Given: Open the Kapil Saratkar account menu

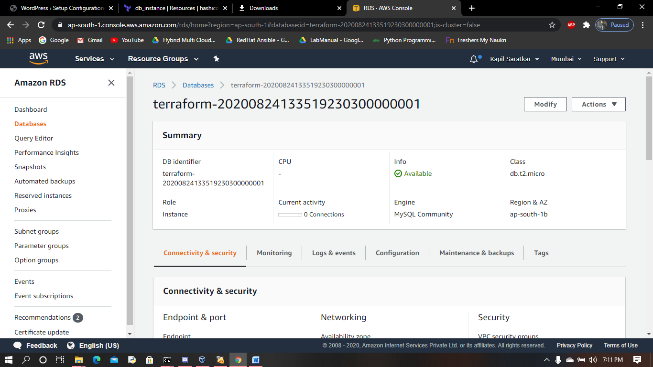Looking at the screenshot, I should tap(514, 59).
